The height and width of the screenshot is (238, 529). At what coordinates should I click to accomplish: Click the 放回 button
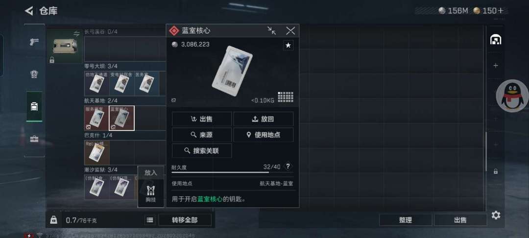point(263,119)
